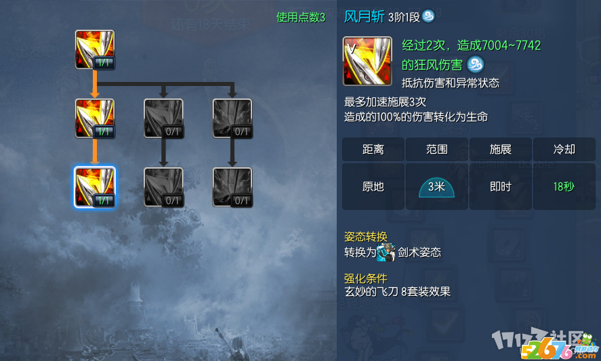Select the greyed bottom-right skill node 0/1
Viewport: 601px width, 361px height.
click(232, 188)
